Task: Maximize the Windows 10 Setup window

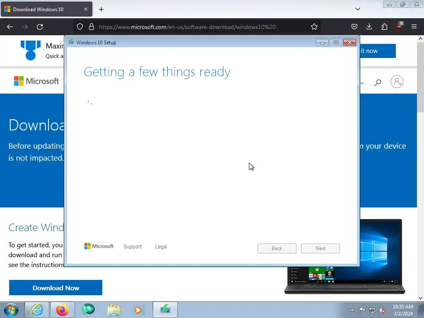Action: pyautogui.click(x=336, y=43)
